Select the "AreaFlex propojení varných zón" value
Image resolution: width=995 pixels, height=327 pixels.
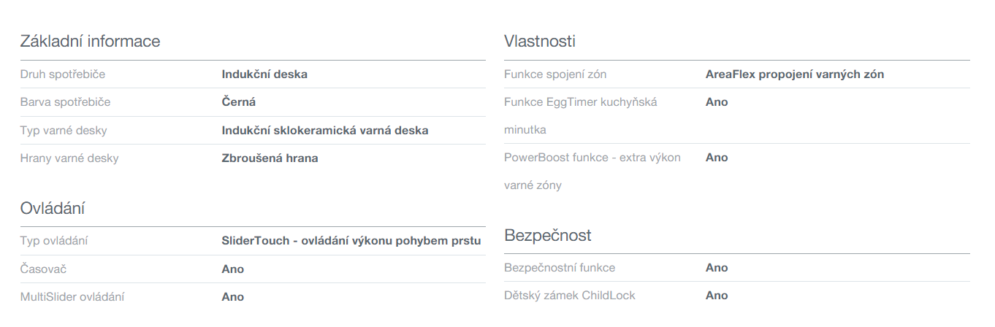point(795,74)
